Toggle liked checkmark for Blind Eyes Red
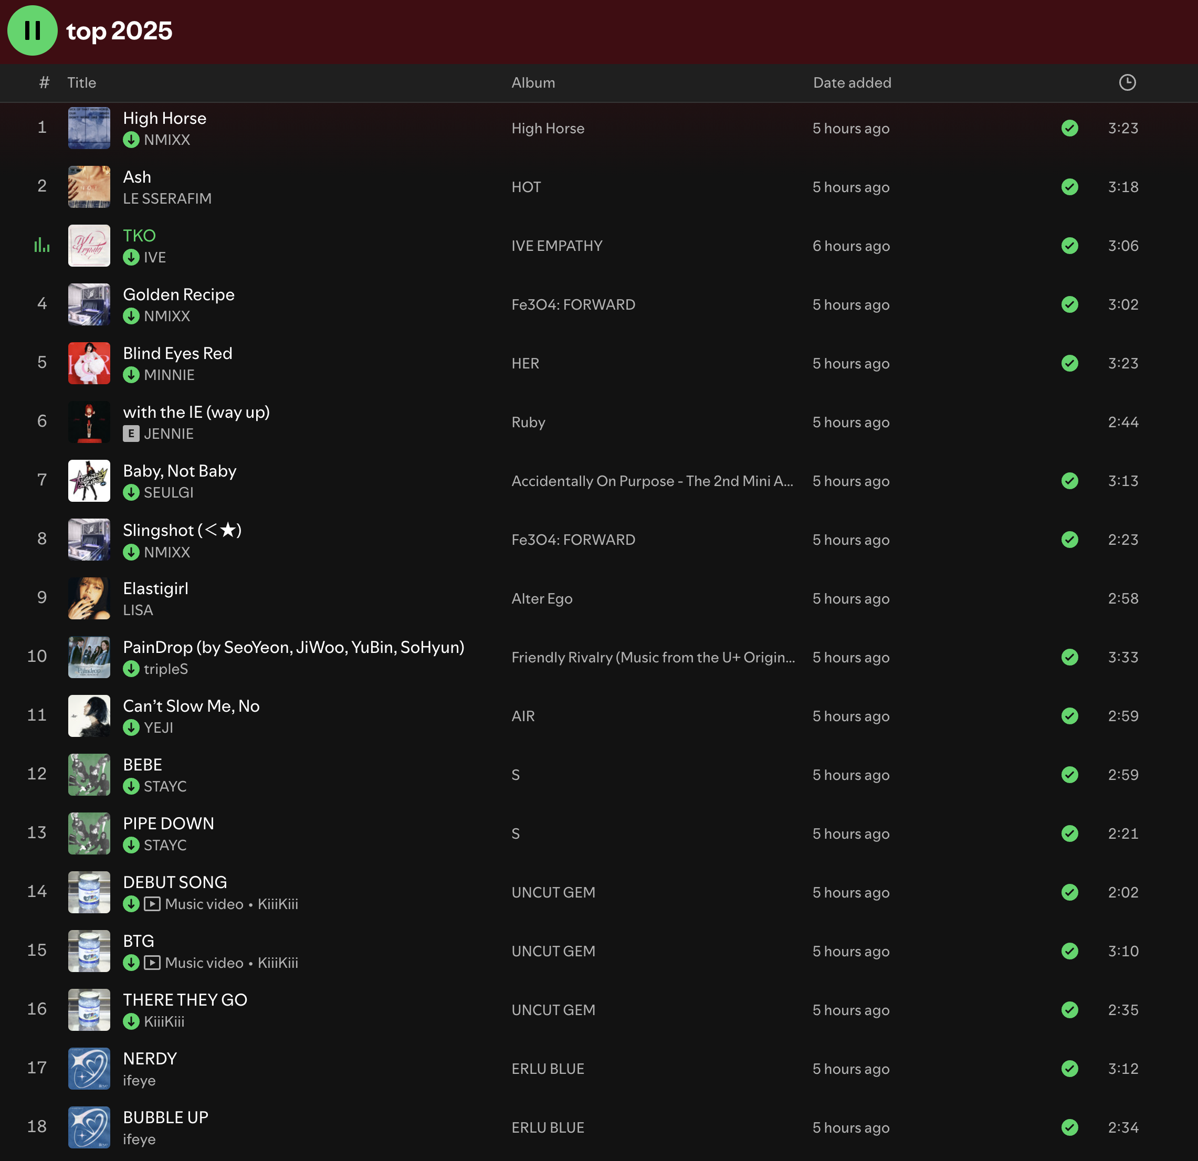This screenshot has width=1198, height=1161. pyautogui.click(x=1070, y=363)
